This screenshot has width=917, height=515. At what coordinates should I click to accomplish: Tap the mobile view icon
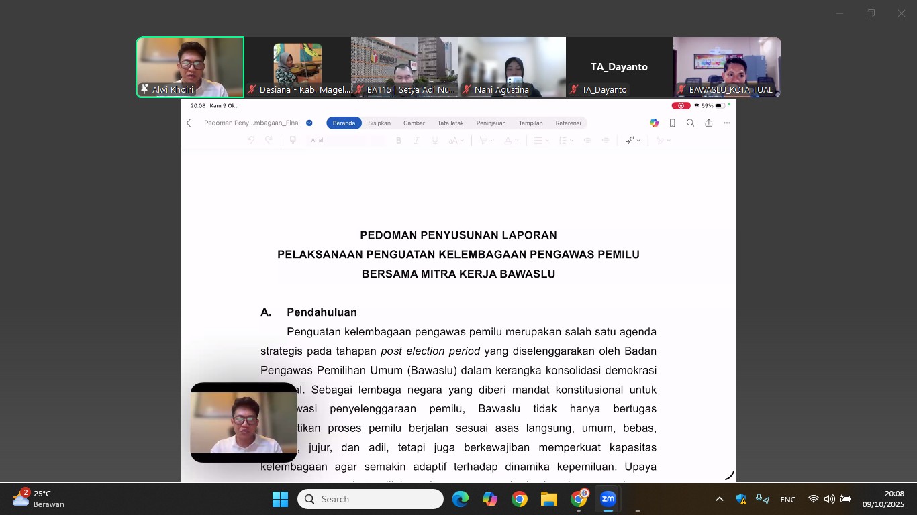click(672, 123)
